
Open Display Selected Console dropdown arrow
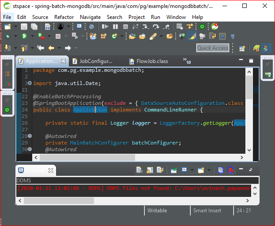[x=192, y=170]
